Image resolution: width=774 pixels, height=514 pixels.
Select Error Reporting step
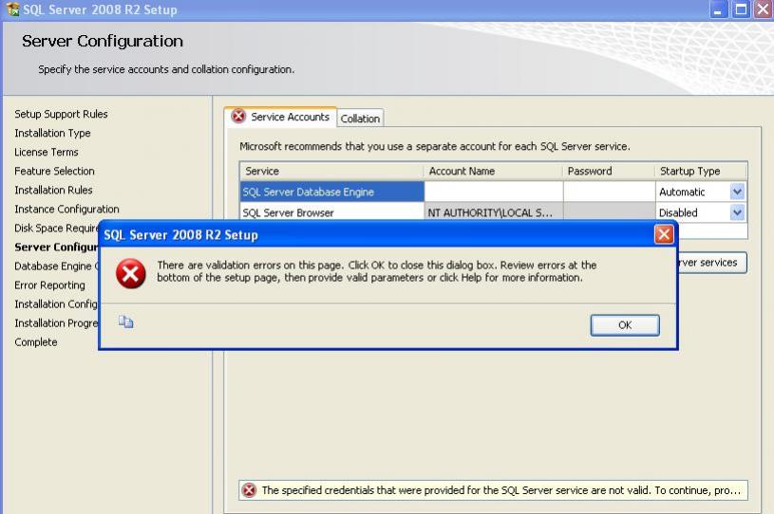click(49, 285)
